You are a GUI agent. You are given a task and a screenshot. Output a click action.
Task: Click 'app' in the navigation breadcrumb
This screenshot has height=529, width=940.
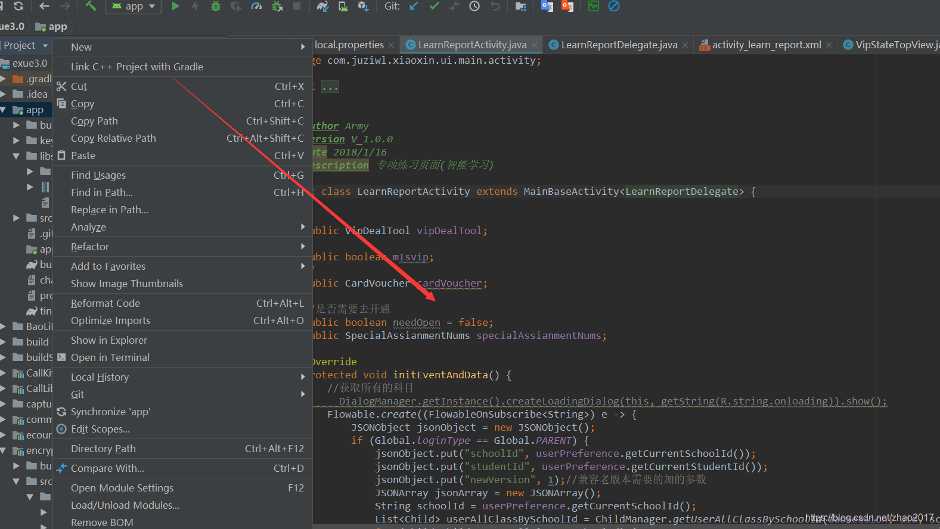52,26
